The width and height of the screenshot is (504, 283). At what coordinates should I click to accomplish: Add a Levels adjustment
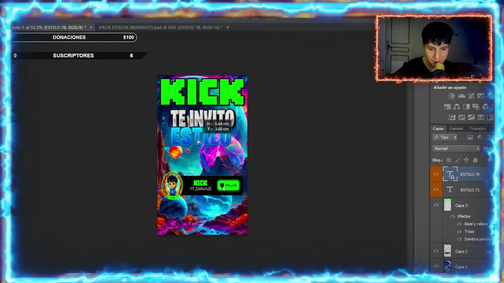pos(461,96)
